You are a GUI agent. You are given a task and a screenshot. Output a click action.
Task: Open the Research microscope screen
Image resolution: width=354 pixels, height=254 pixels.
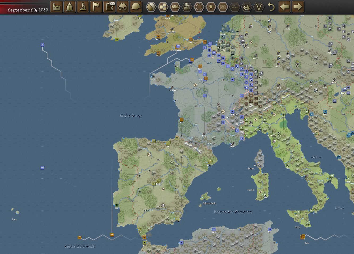click(83, 7)
